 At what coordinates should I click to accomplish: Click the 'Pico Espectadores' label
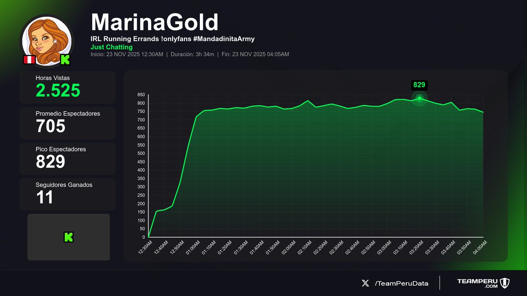pyautogui.click(x=61, y=149)
